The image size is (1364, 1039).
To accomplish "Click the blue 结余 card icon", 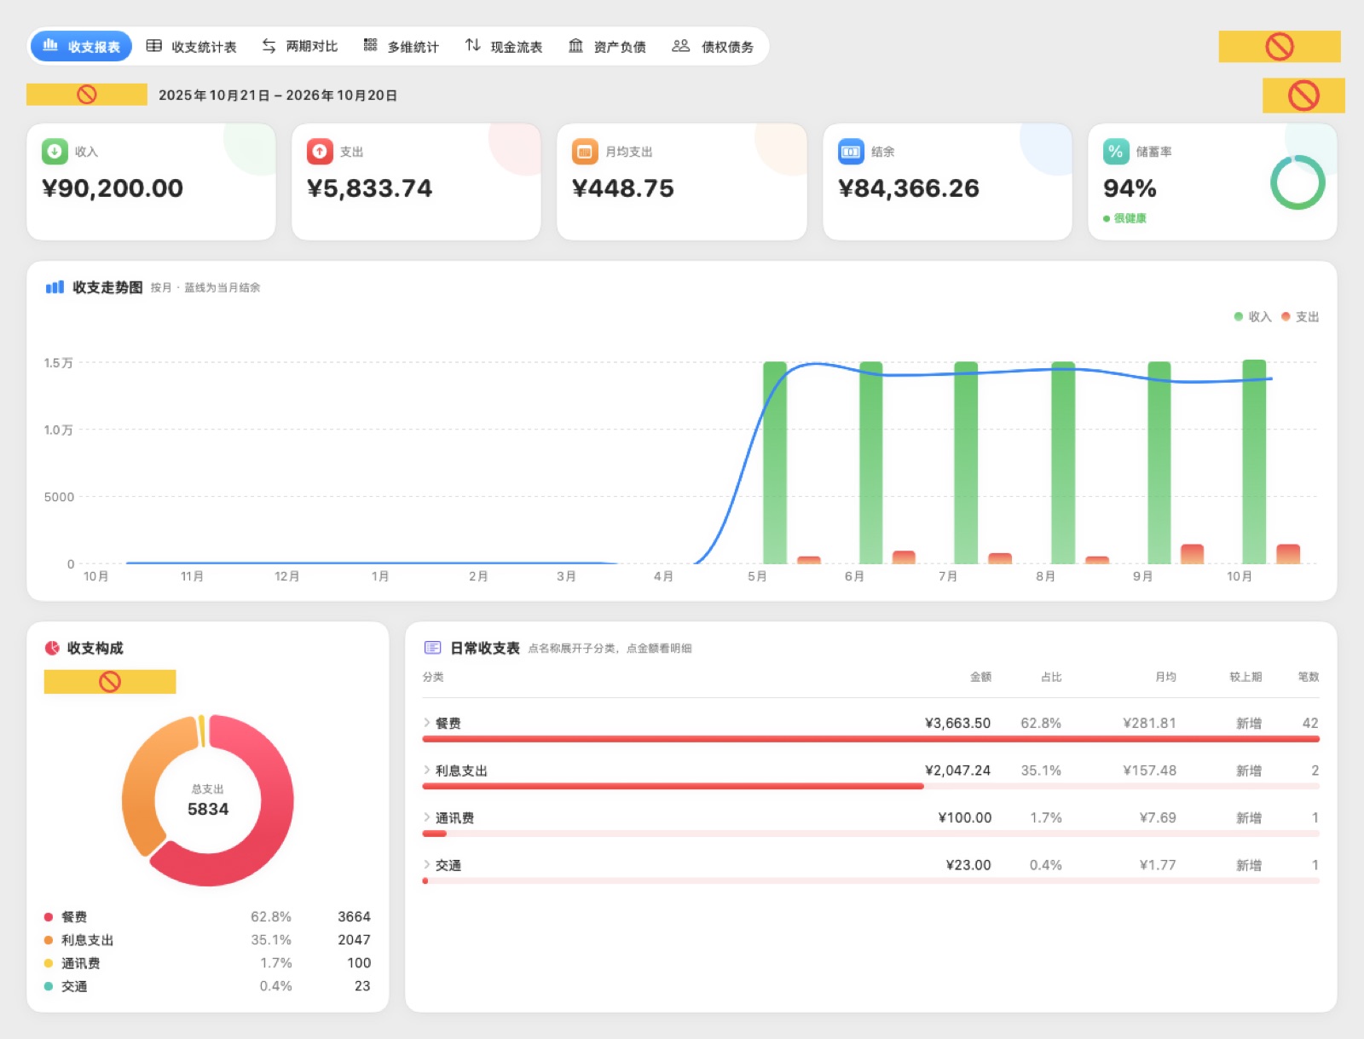I will coord(851,152).
